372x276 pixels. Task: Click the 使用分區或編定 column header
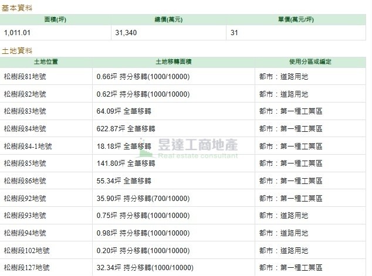310,62
